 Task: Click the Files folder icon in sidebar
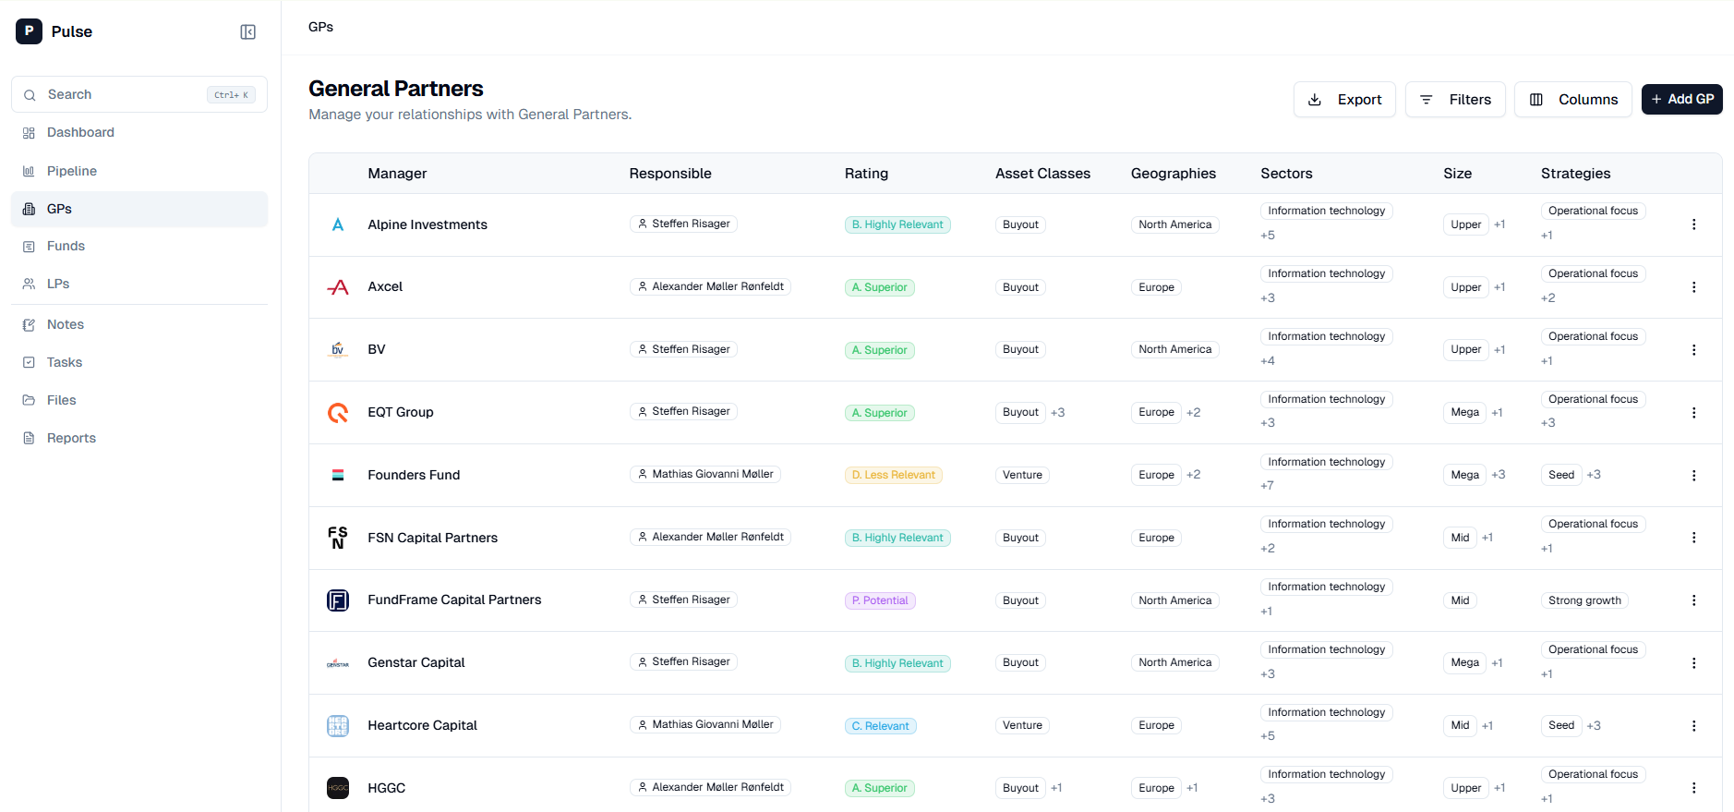[x=29, y=400]
